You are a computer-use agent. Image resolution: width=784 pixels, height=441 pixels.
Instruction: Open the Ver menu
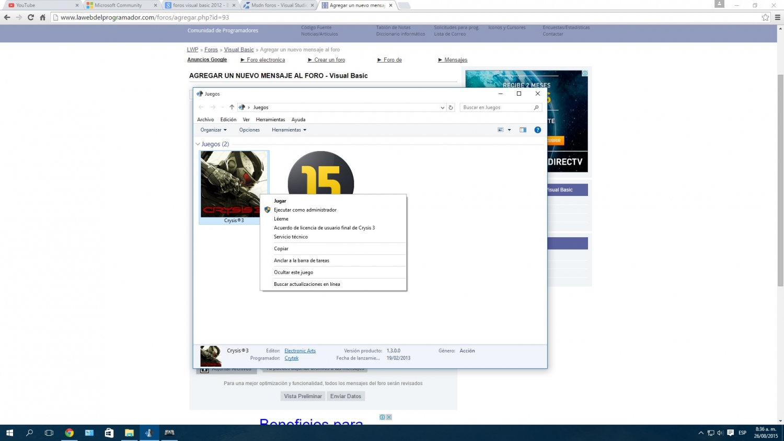[x=246, y=120]
